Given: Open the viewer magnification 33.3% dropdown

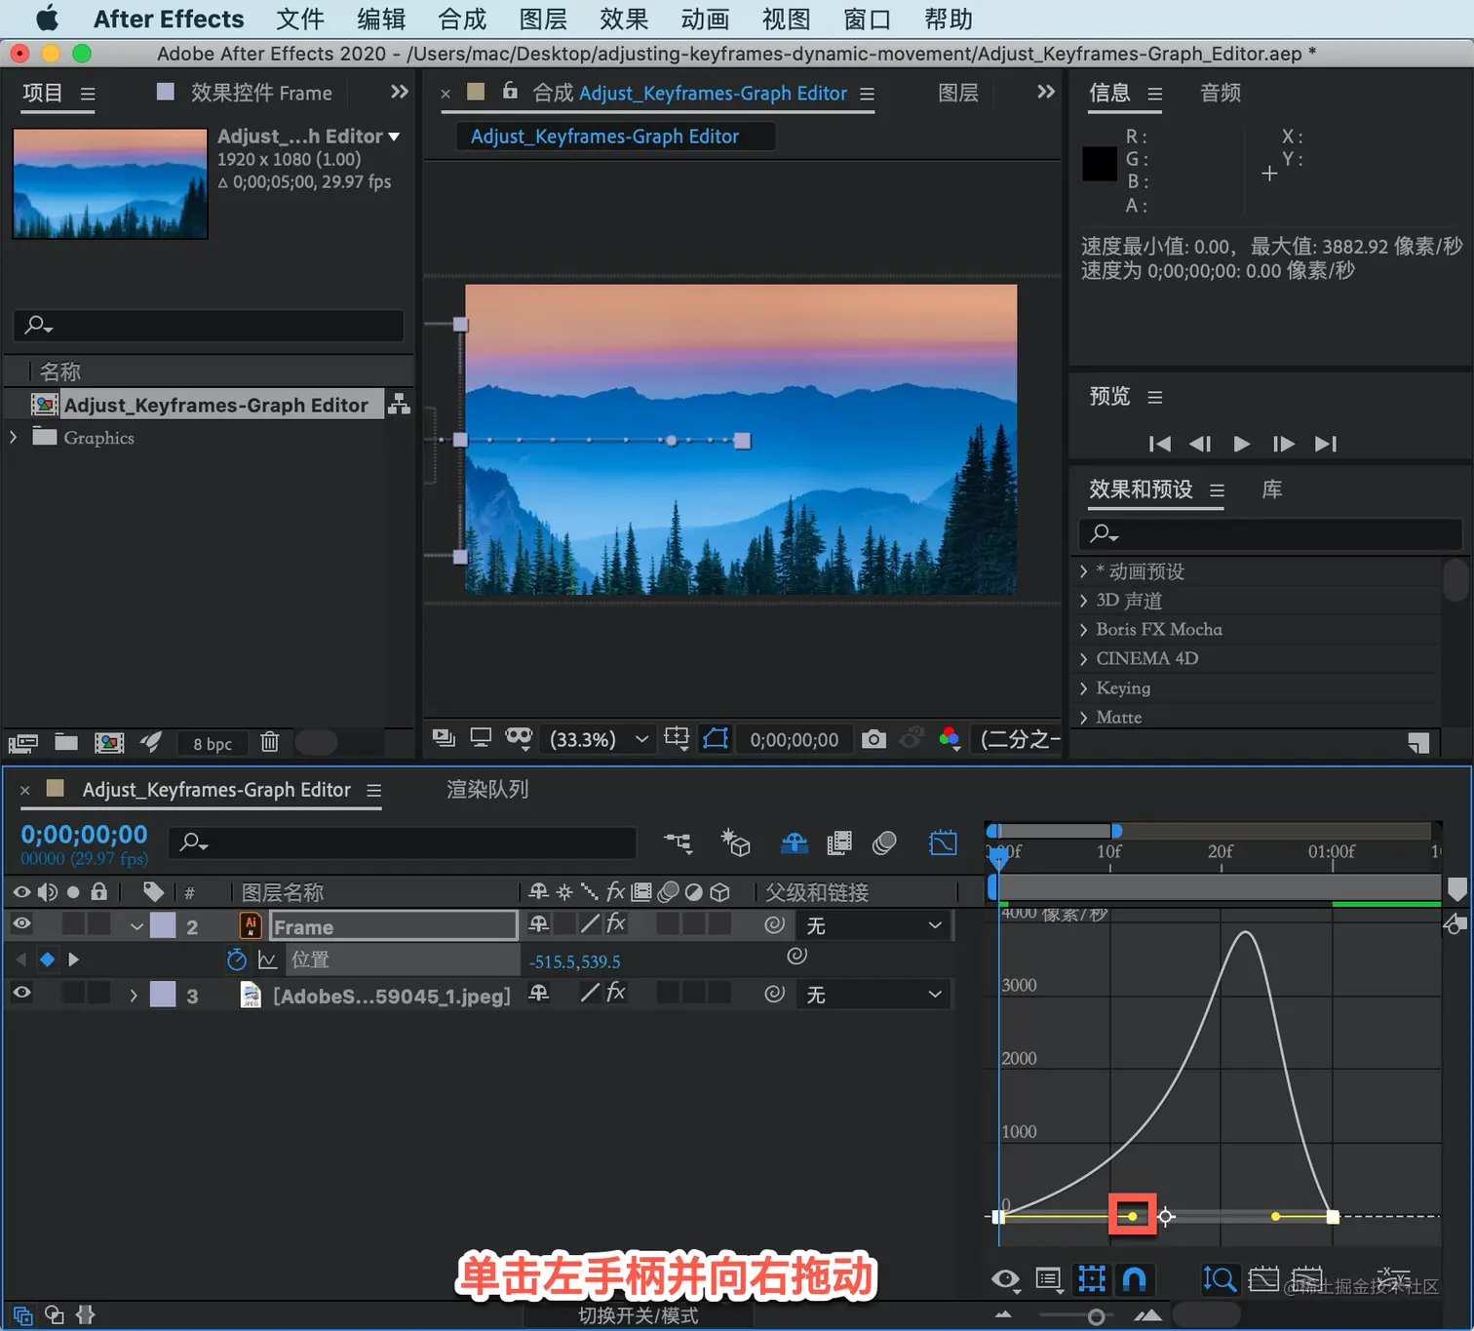Looking at the screenshot, I should (x=599, y=739).
